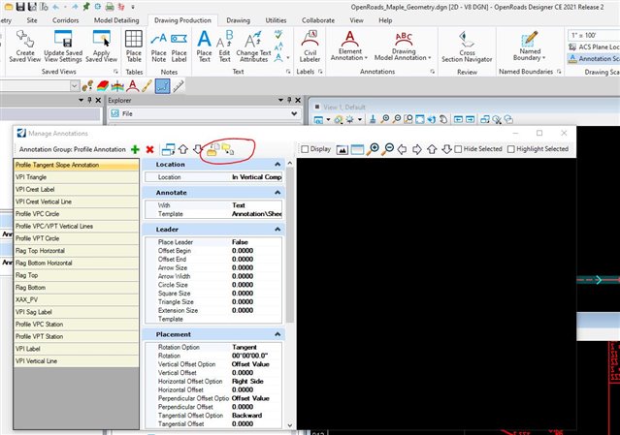Click the zoom in magnifier in preview toolbar
The width and height of the screenshot is (620, 435).
point(371,149)
